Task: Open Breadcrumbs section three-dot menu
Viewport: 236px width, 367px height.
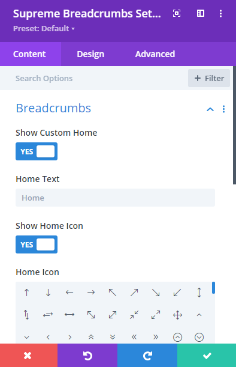Action: [223, 109]
